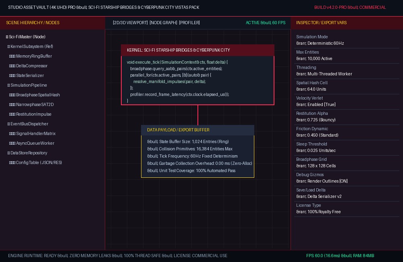Click the SCENE HIERARCHY / NODES panel header
The height and width of the screenshot is (262, 403).
click(x=52, y=23)
